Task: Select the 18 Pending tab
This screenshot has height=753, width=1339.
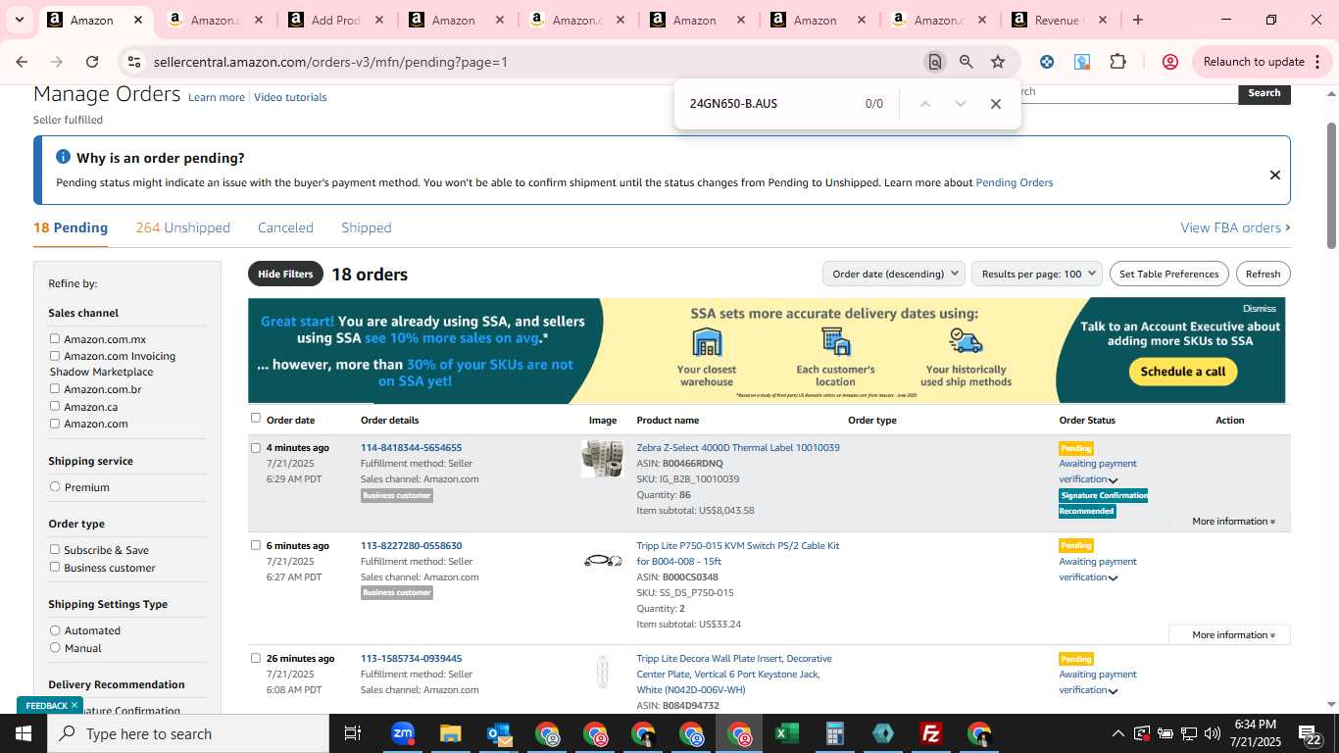Action: click(x=71, y=227)
